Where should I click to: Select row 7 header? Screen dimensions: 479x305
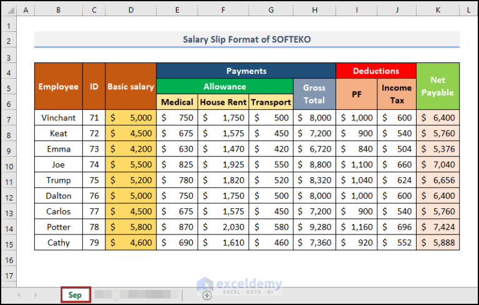(9, 119)
